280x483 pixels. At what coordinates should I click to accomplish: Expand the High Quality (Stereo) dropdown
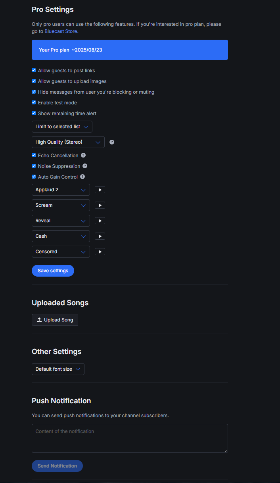(68, 142)
